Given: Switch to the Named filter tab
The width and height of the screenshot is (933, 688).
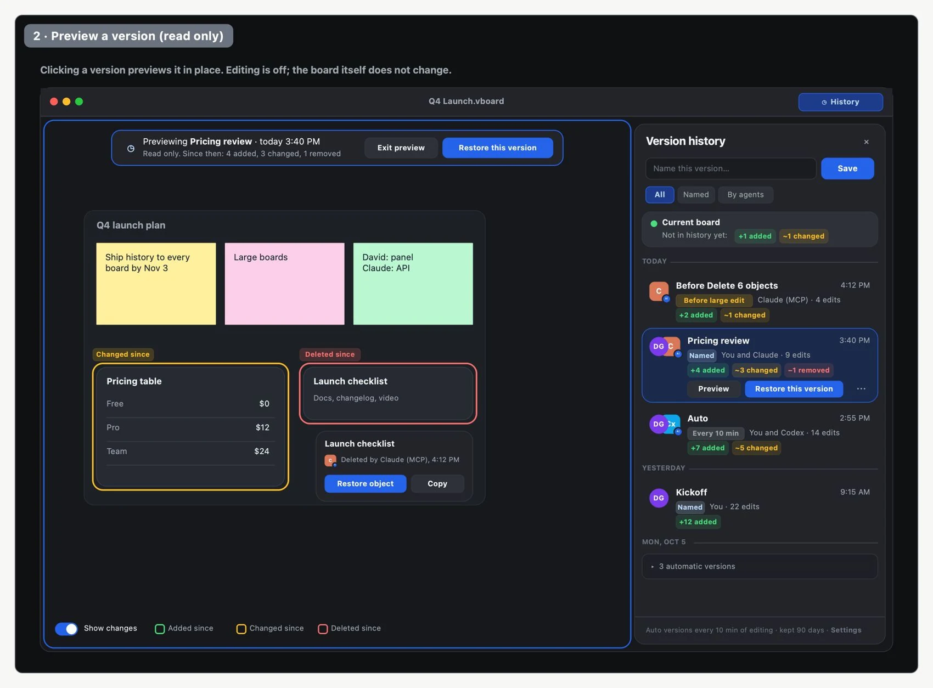Looking at the screenshot, I should coord(696,195).
